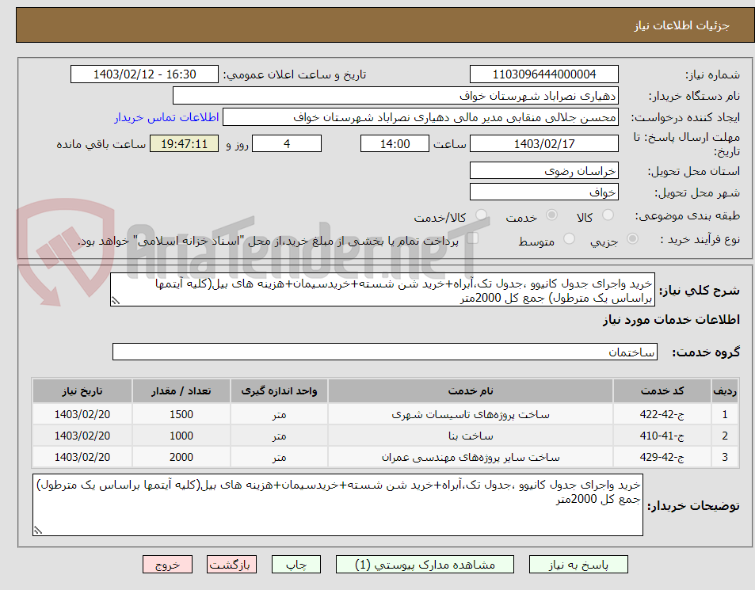Select the کالا/خدمت radio button

(x=481, y=215)
